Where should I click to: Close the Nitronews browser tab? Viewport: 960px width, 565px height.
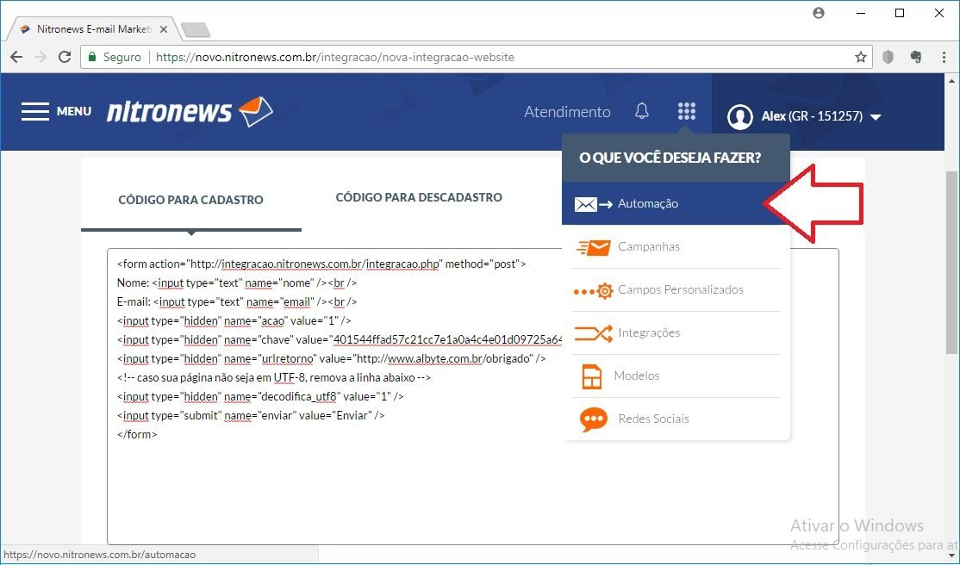[x=164, y=28]
